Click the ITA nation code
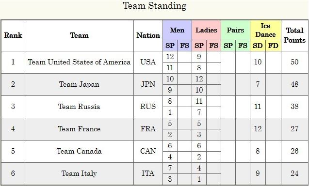 148,173
